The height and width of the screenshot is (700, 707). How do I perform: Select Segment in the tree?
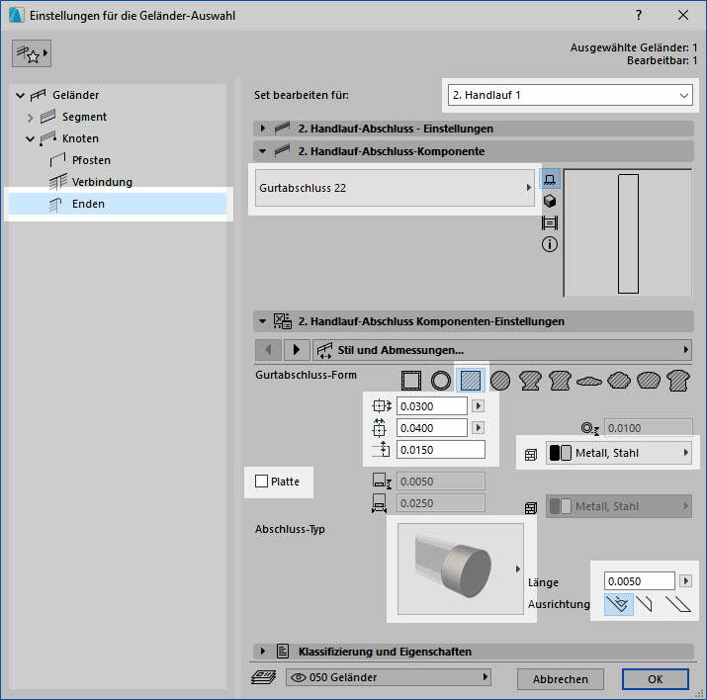84,117
